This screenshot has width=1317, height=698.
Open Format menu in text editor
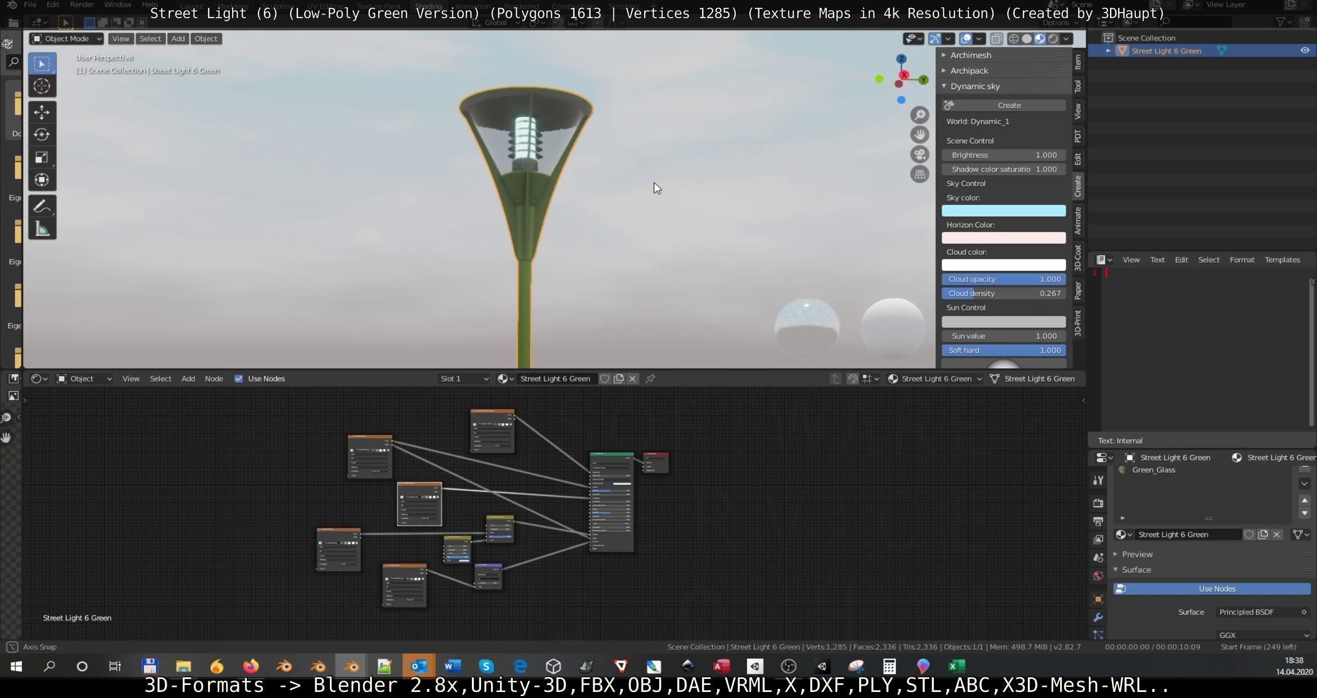point(1242,260)
